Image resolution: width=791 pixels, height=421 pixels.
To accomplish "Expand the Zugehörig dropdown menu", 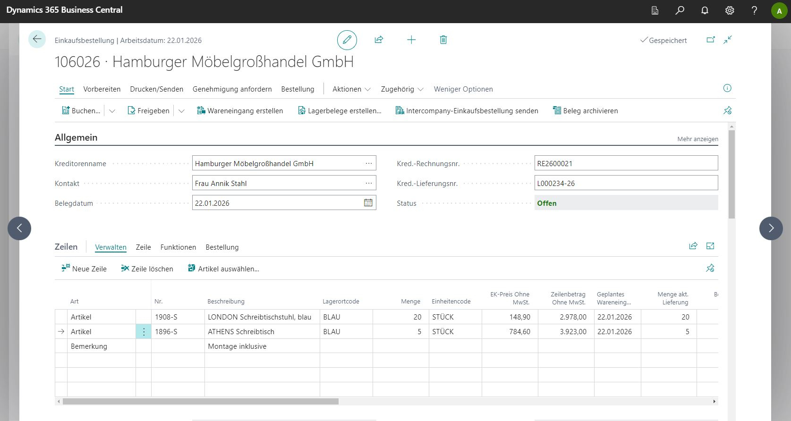I will 402,89.
